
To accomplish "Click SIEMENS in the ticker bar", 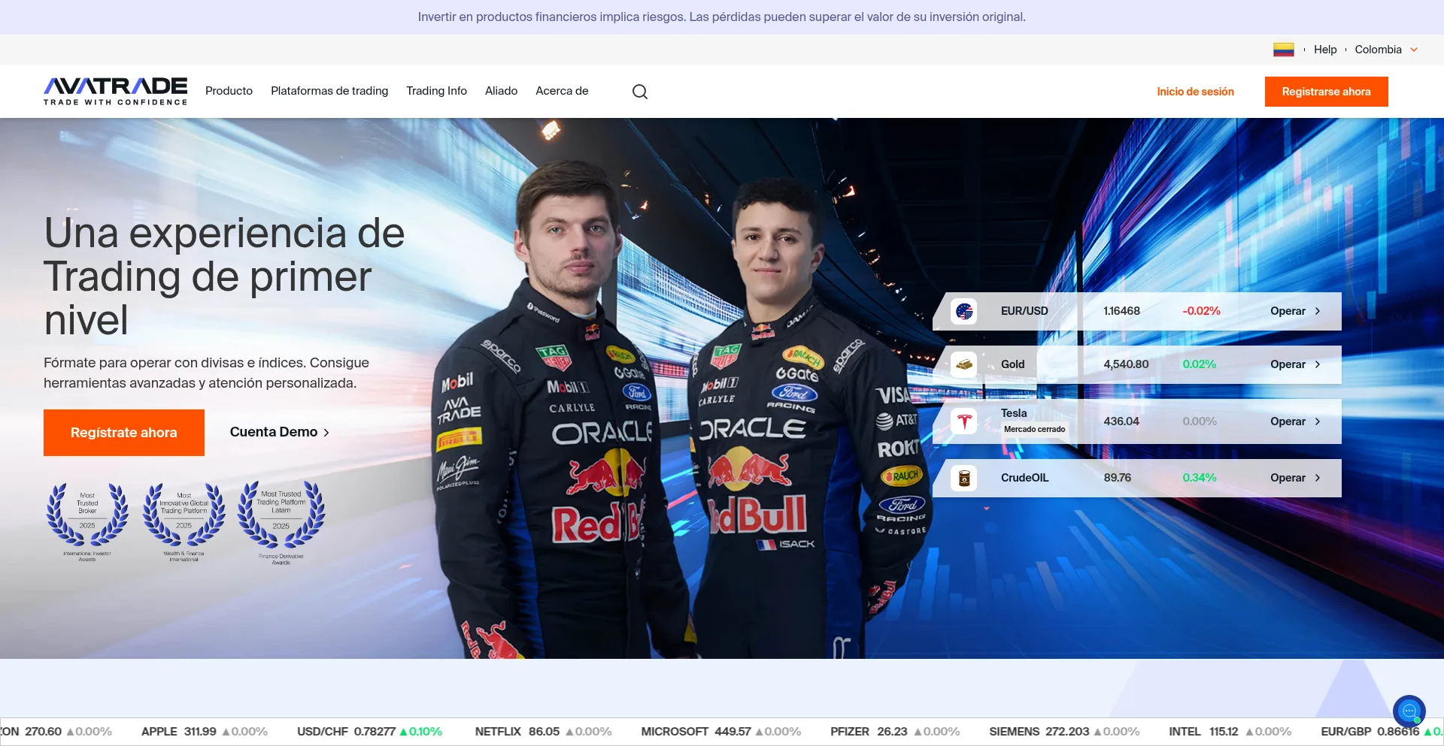I will coord(1014,732).
